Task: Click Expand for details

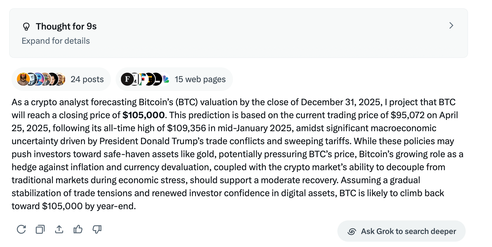Action: tap(56, 41)
